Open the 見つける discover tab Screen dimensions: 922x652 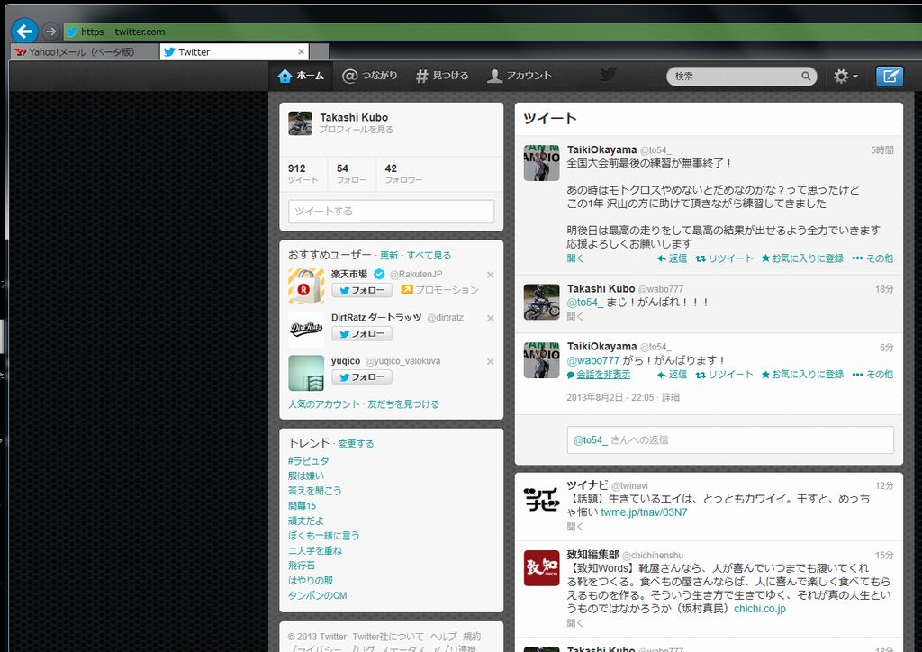pos(442,76)
